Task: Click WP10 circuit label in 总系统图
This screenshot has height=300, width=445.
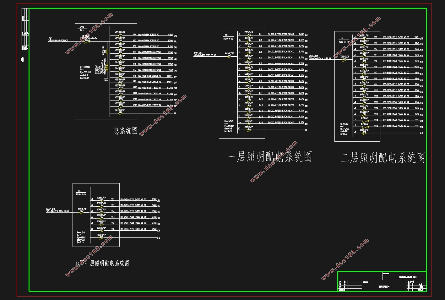Action: coord(135,88)
